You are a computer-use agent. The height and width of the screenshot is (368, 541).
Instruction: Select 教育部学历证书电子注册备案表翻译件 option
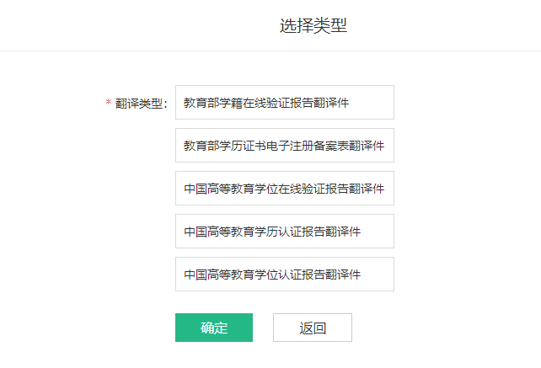tap(284, 146)
